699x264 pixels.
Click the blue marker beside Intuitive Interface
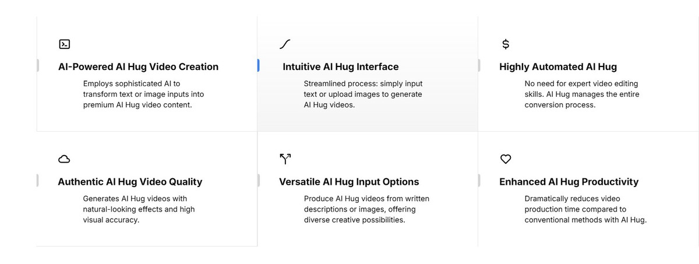point(258,66)
